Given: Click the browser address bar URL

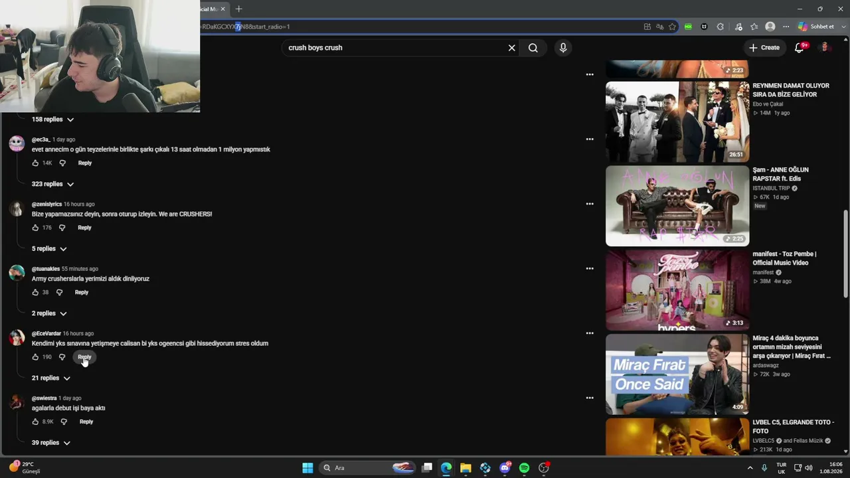Looking at the screenshot, I should tap(246, 27).
